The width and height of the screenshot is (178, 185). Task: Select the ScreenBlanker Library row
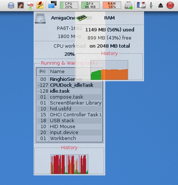(x=69, y=103)
